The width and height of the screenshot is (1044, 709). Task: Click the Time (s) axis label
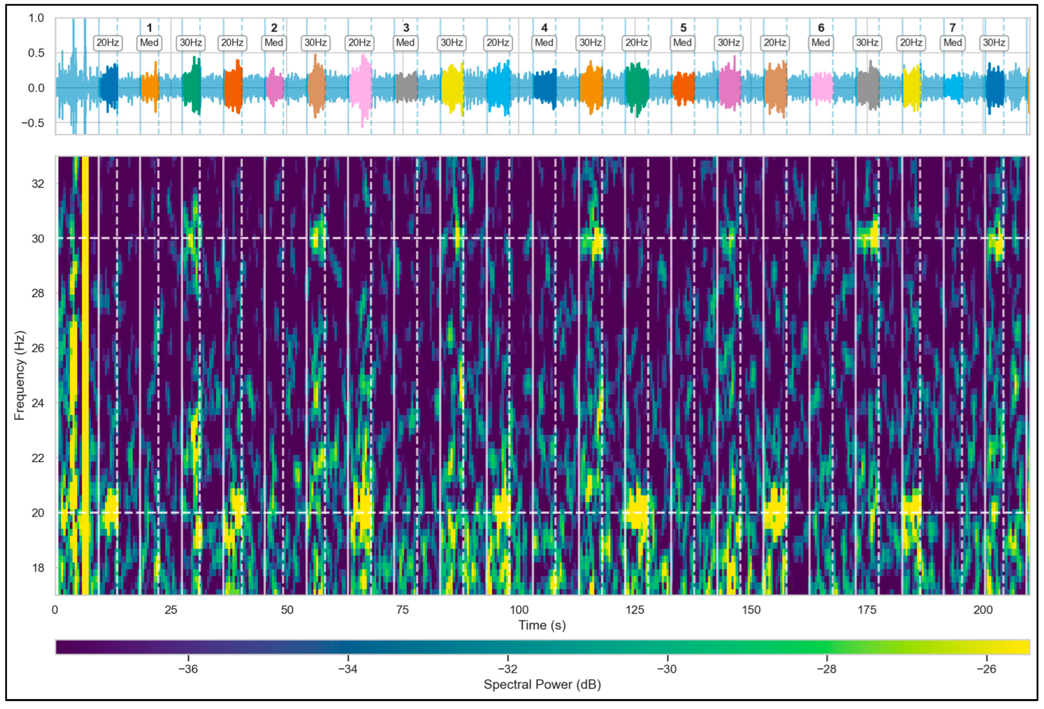(x=542, y=625)
